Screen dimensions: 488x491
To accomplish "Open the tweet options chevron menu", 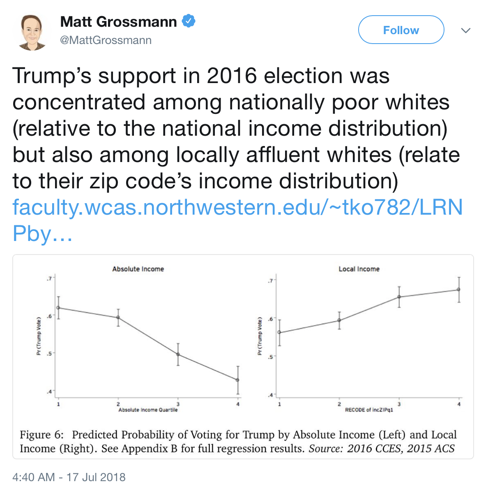I will (x=465, y=30).
